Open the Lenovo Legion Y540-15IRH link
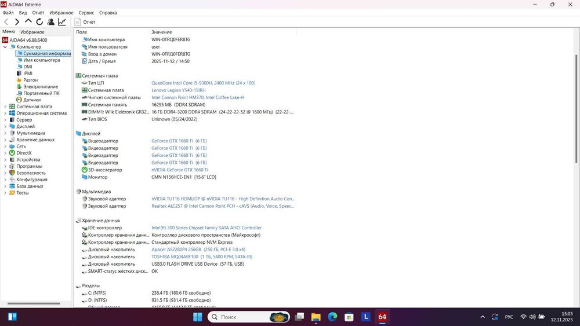 [x=178, y=90]
